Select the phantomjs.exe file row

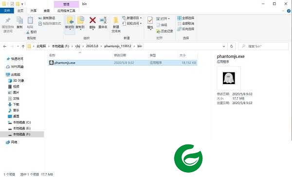coord(123,63)
